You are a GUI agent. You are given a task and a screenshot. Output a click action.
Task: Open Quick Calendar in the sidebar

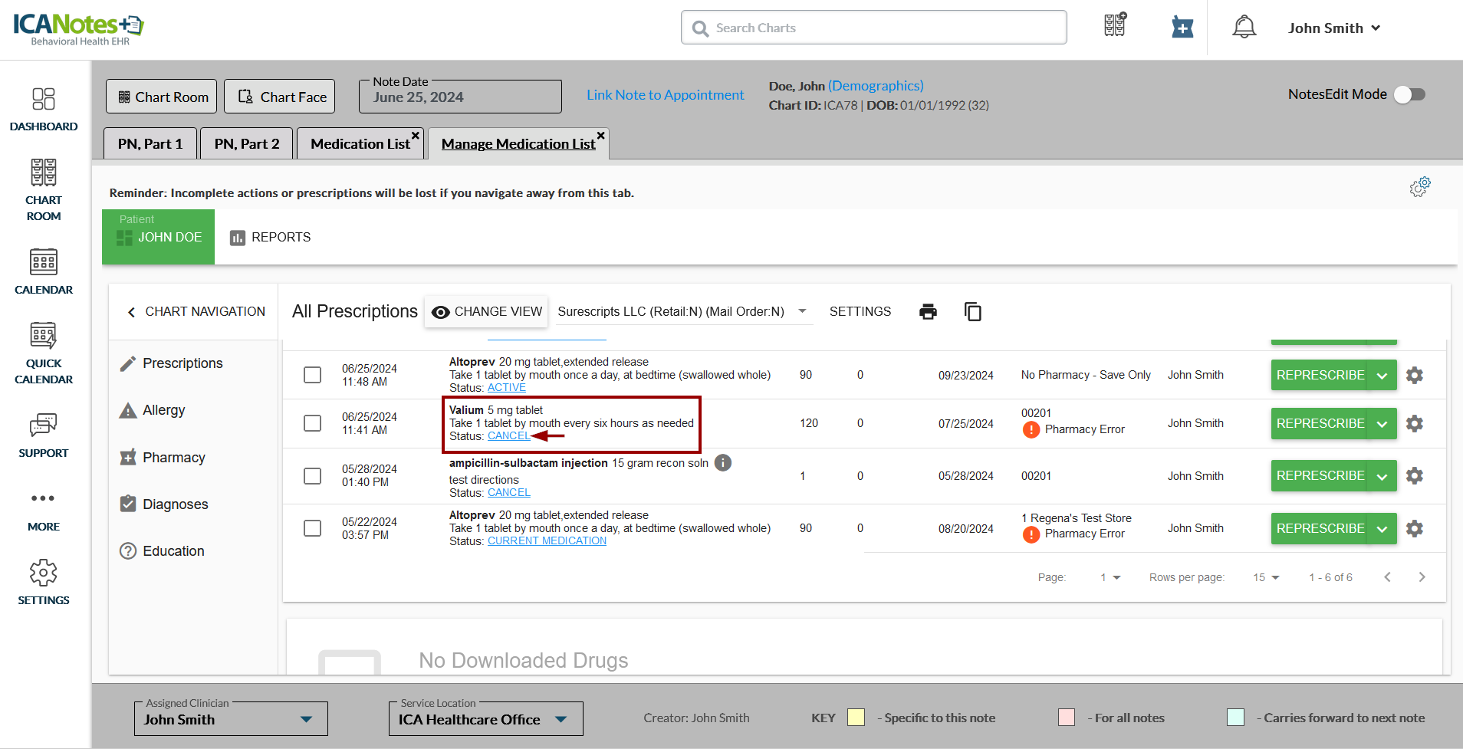click(44, 353)
